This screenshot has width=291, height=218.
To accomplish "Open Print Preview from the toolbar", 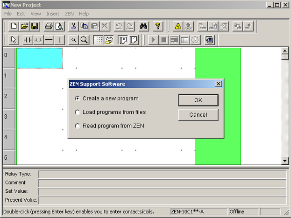I will (x=59, y=26).
